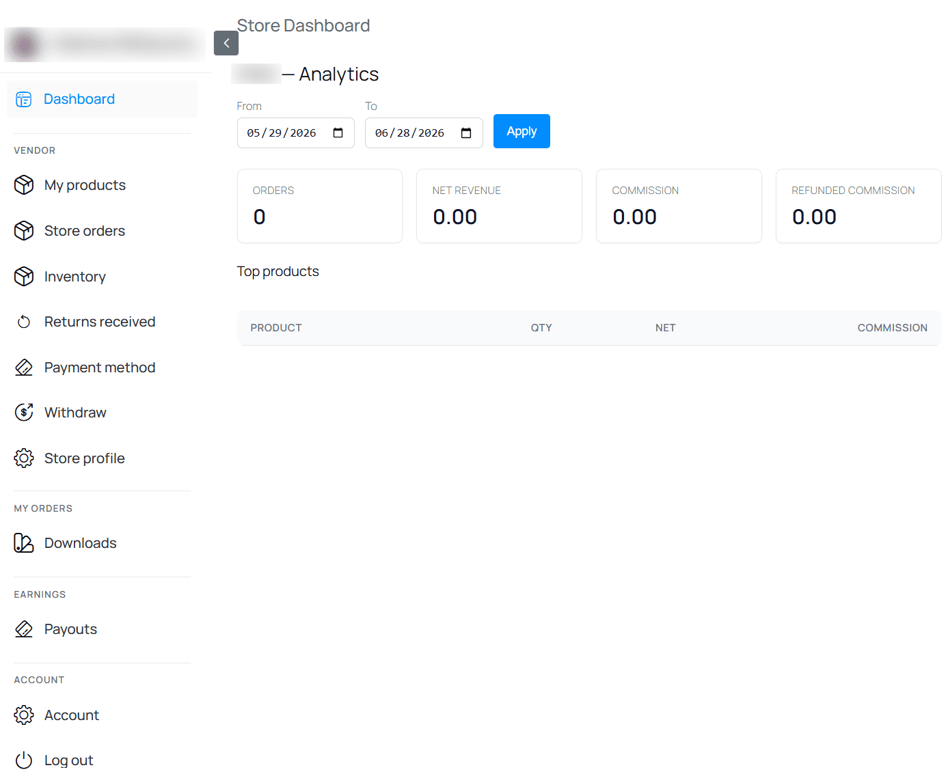Open the Dashboard menu item
This screenshot has height=772, width=948.
click(102, 99)
